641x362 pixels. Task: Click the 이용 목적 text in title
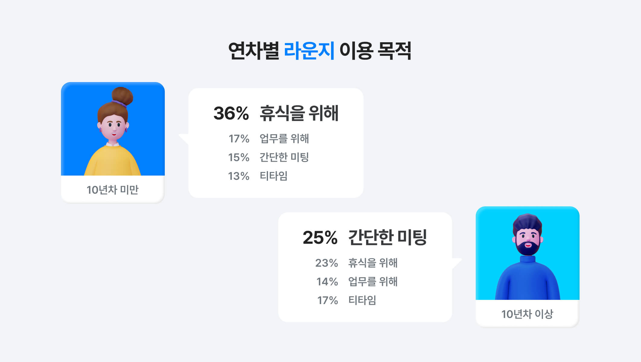375,50
